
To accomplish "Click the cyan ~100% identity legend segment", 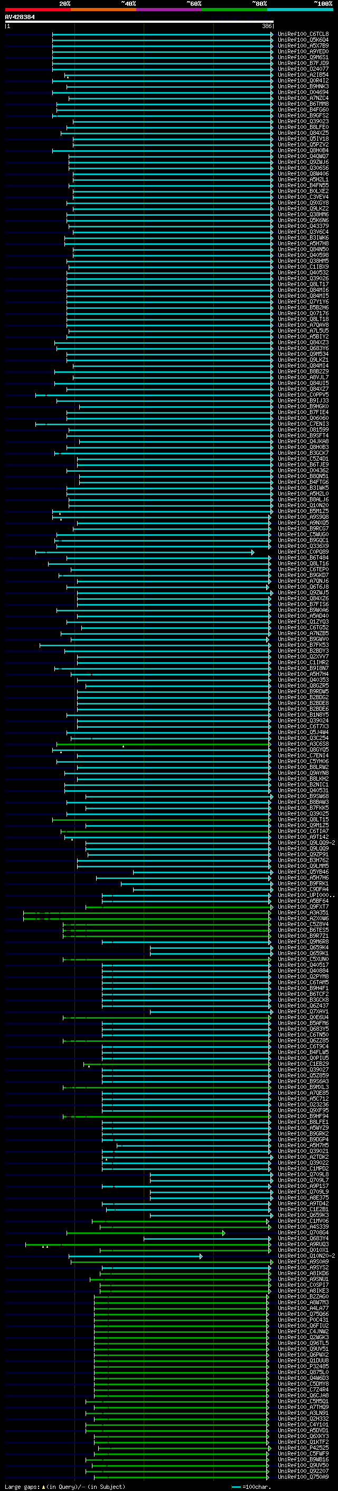I will tap(301, 10).
